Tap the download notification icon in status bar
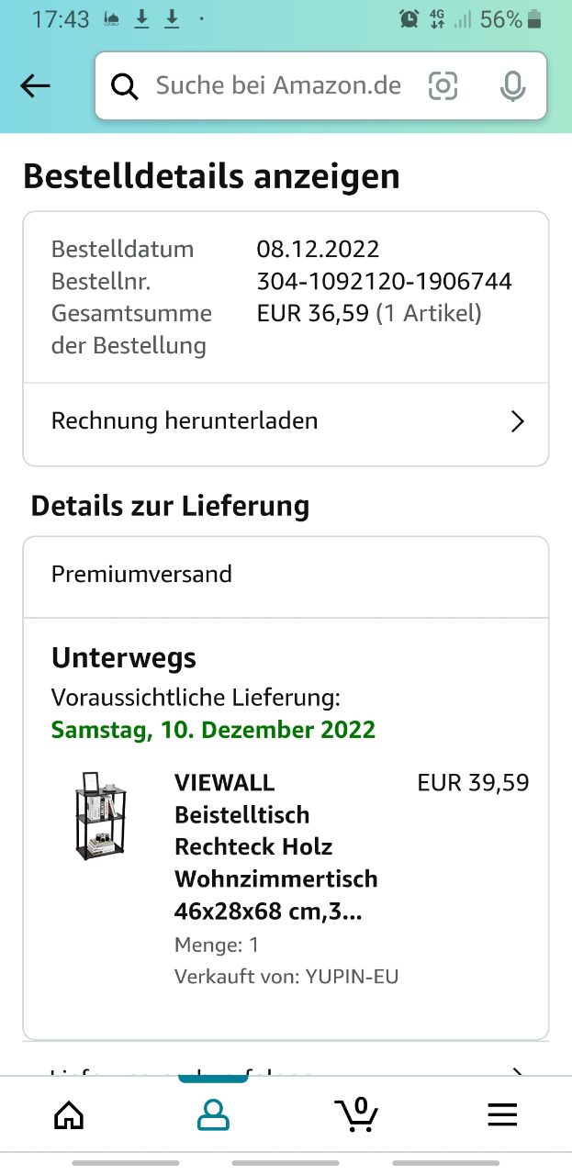The image size is (572, 1175). coord(141,19)
